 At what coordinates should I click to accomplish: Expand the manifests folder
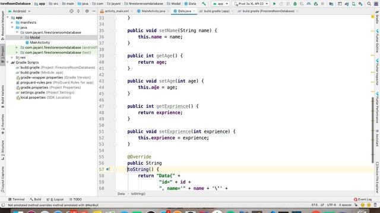(x=12, y=22)
